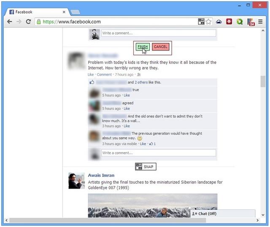Click the green FINISH button
The height and width of the screenshot is (227, 270).
click(143, 47)
